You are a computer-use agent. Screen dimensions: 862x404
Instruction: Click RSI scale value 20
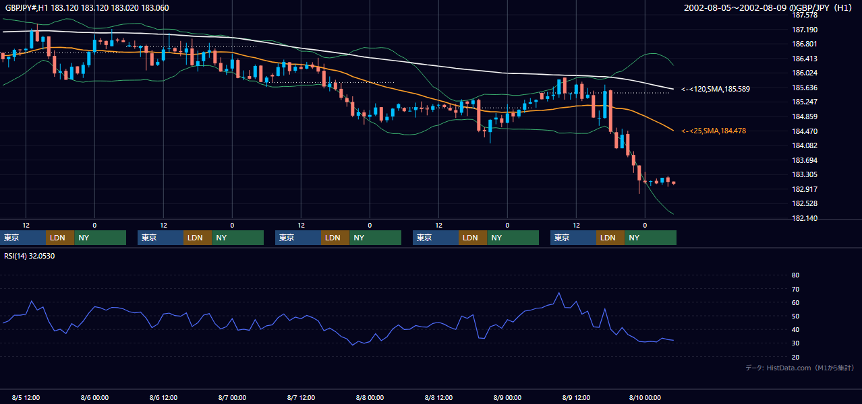coord(795,357)
